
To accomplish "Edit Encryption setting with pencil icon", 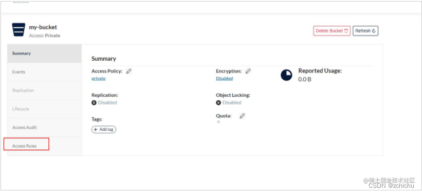I will pyautogui.click(x=248, y=71).
